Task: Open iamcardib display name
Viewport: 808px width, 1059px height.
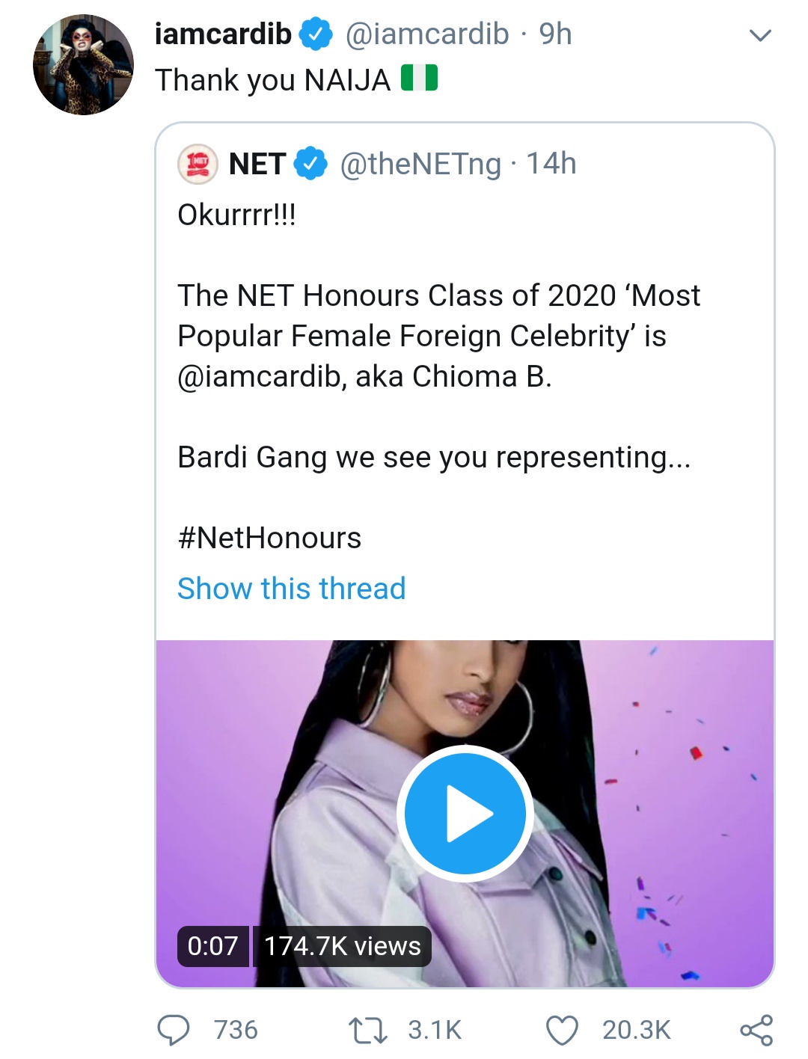Action: pos(223,34)
